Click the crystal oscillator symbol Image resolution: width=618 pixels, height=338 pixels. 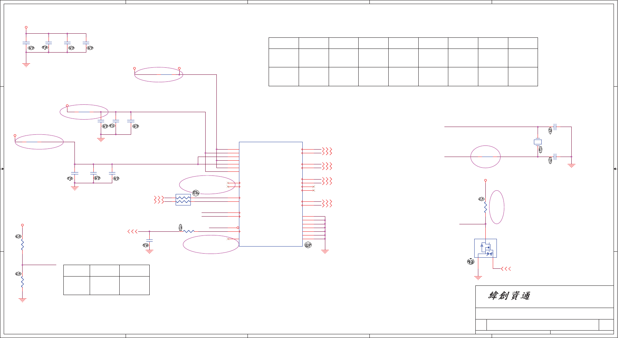[538, 142]
